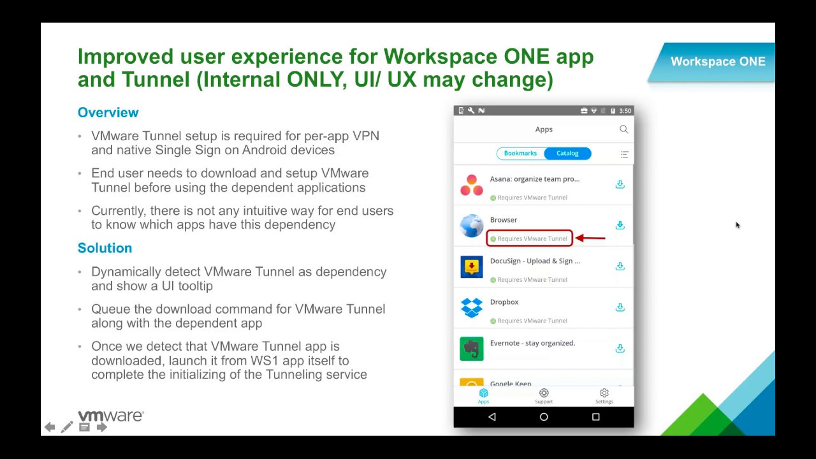Tap the Android home circle button
816x459 pixels.
pyautogui.click(x=544, y=417)
